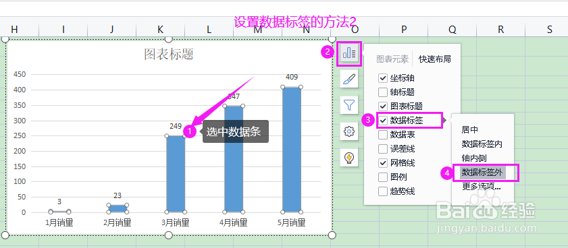Screen dimensions: 568x248
Task: Enable the 趋势线 checkbox
Action: pos(383,191)
